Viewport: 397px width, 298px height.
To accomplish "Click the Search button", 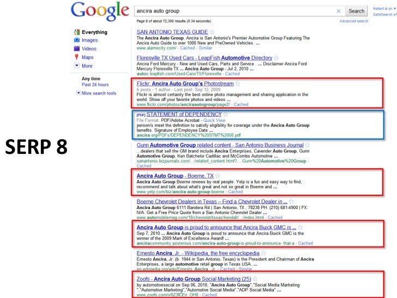I will click(356, 11).
